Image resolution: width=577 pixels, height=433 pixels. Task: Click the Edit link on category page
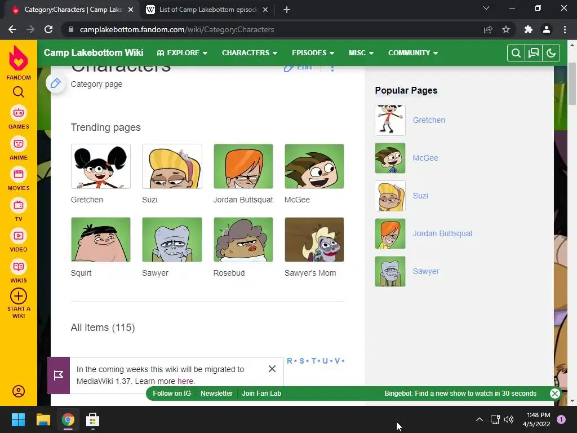(x=299, y=68)
